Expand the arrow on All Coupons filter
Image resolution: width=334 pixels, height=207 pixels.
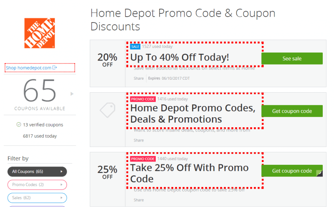pos(61,172)
